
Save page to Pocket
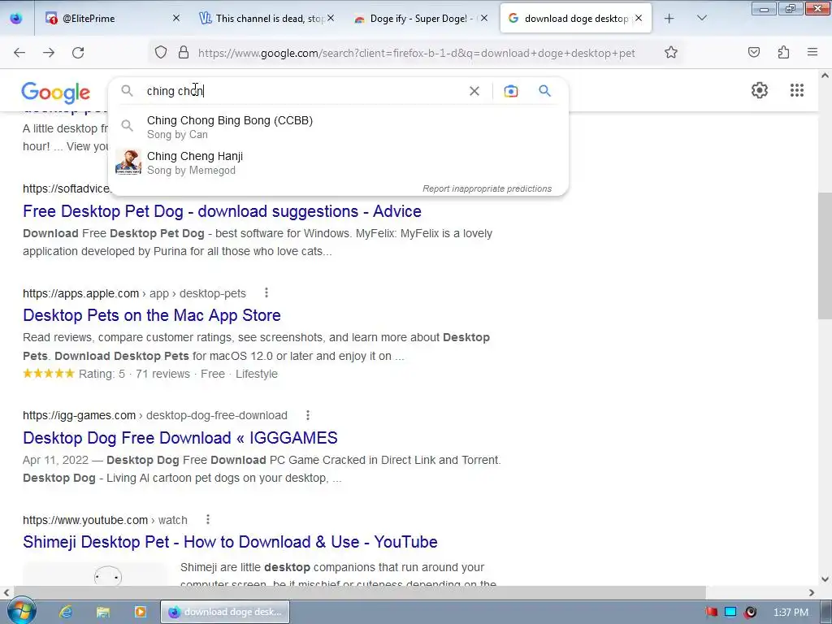point(754,52)
